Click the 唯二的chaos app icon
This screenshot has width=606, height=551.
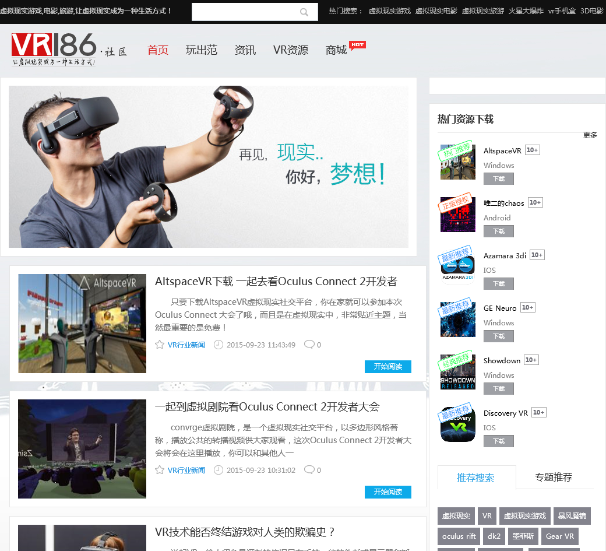click(458, 214)
